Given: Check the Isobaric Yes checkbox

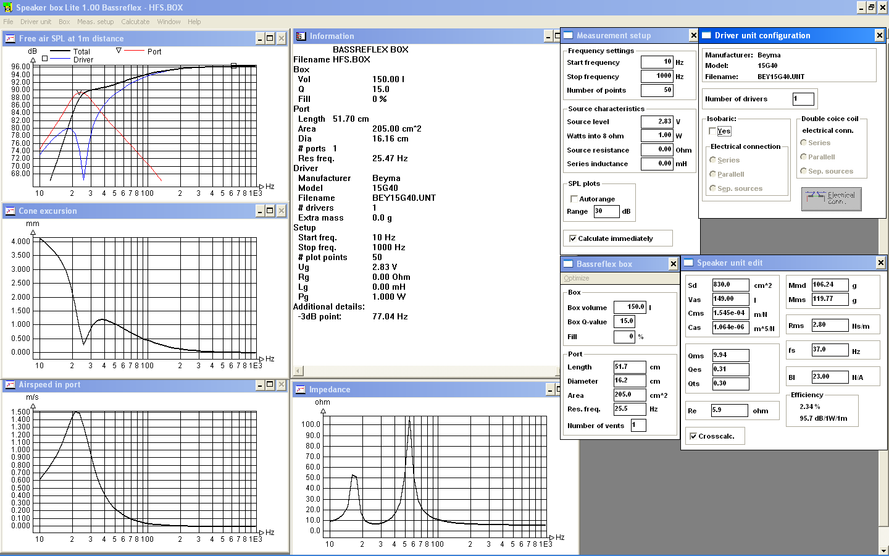Looking at the screenshot, I should [x=713, y=131].
